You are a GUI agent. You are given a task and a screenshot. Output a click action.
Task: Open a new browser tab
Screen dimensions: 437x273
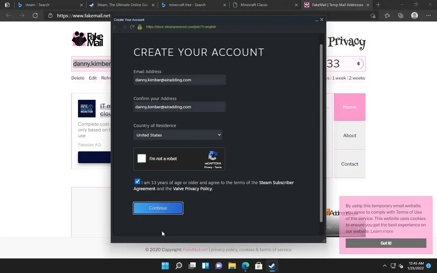click(378, 5)
